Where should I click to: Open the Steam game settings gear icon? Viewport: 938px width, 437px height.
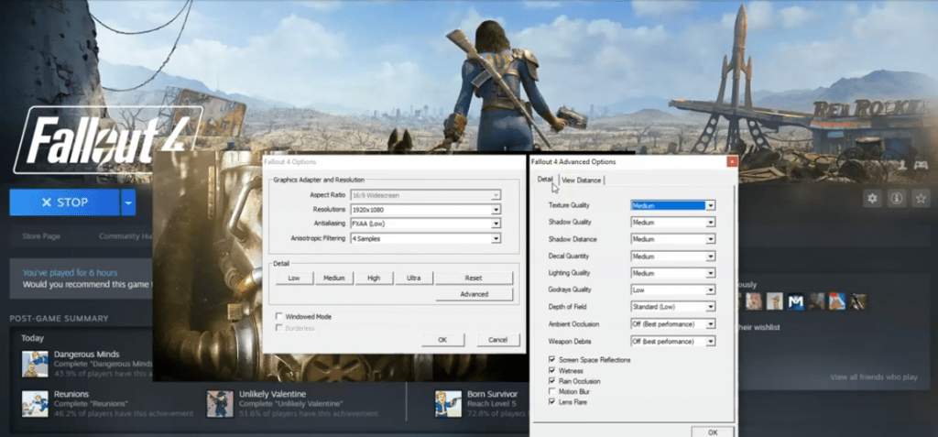(872, 198)
